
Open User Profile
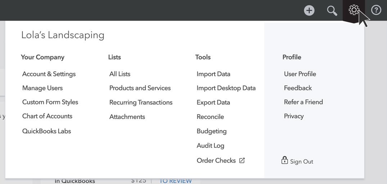300,74
